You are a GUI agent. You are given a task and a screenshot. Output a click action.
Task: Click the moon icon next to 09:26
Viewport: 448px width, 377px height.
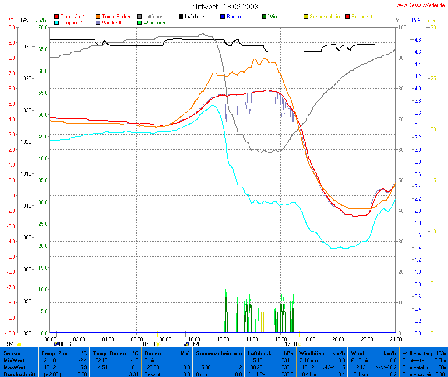(x=186, y=344)
